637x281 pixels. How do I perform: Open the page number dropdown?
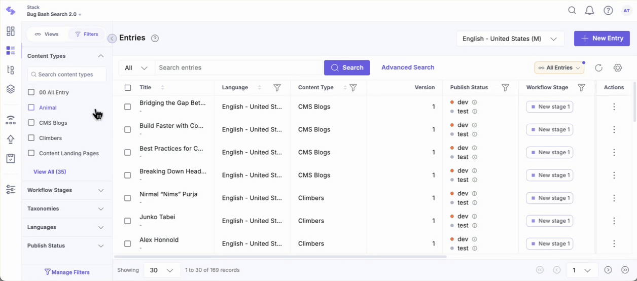(x=582, y=270)
